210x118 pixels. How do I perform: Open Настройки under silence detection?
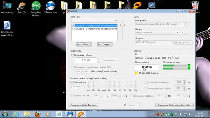82,71
